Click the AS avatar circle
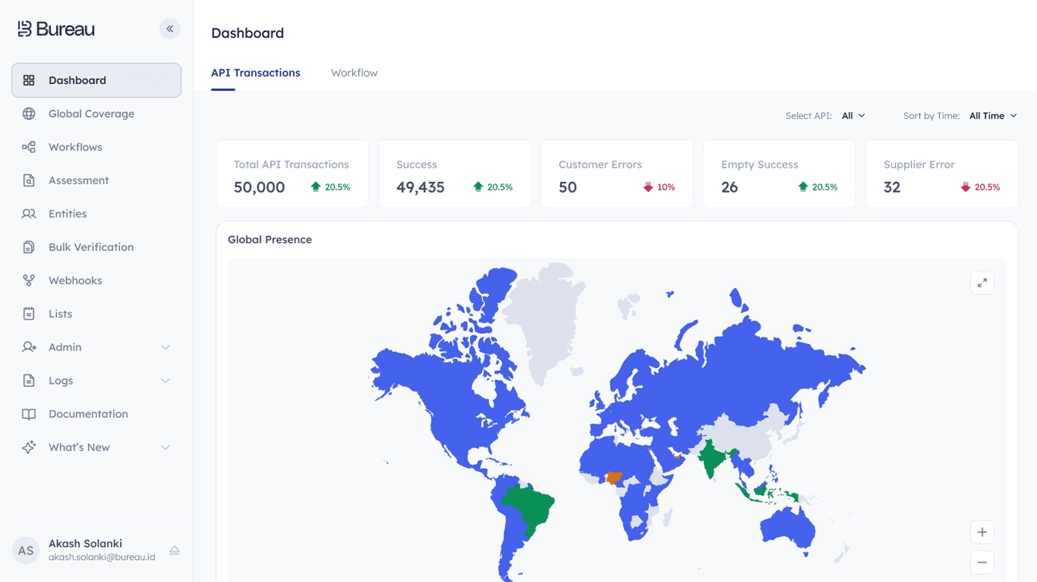 point(26,551)
